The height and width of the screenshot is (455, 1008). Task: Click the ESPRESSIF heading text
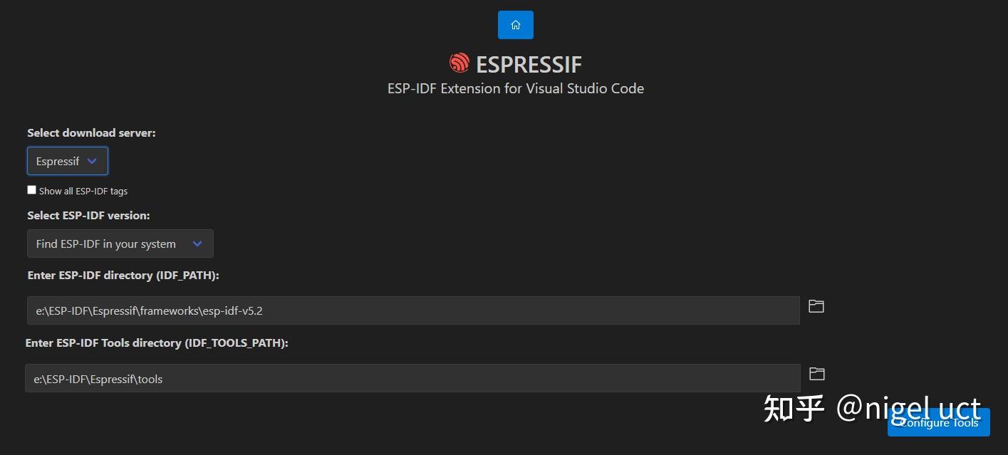click(x=529, y=63)
